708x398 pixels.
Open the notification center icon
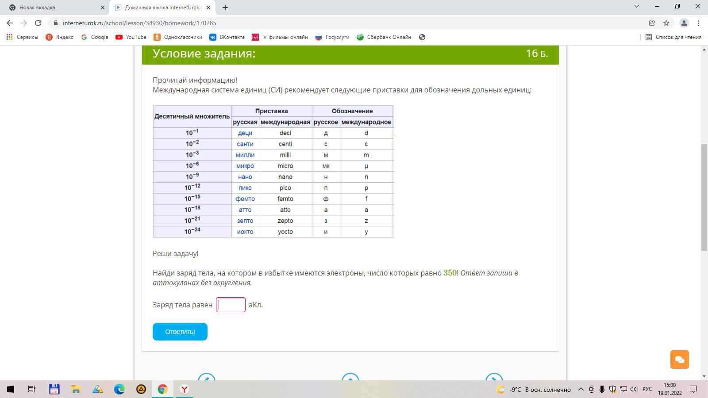coord(694,389)
